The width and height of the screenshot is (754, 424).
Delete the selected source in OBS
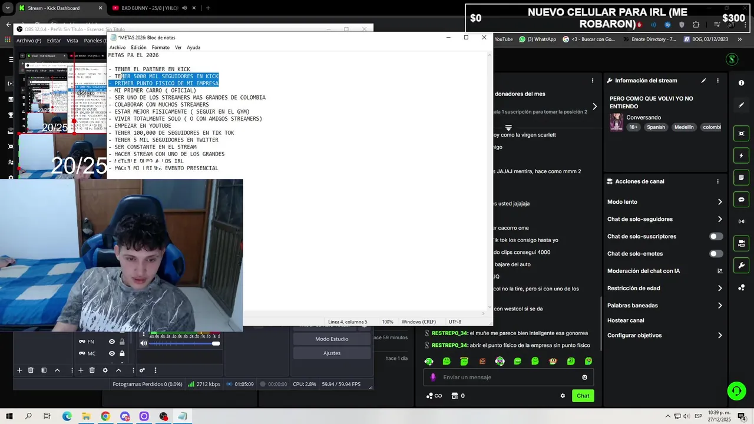point(92,370)
